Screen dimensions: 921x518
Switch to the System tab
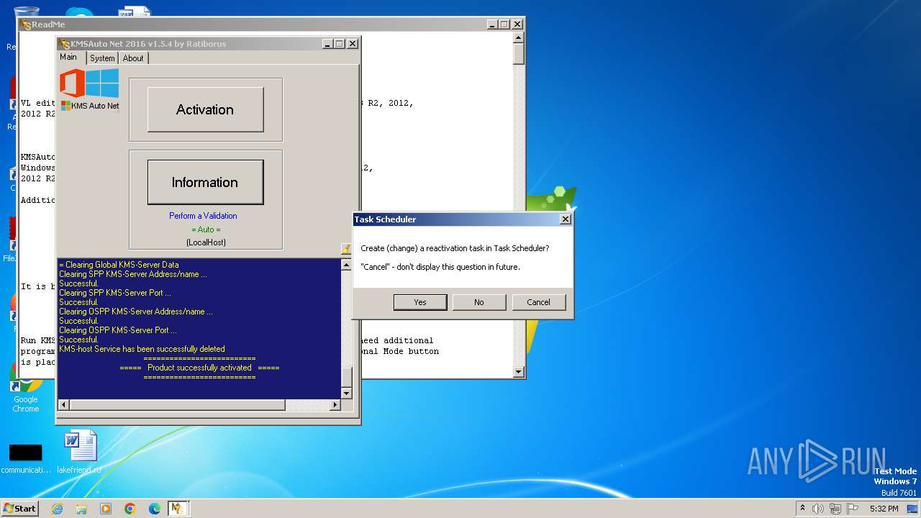point(102,58)
